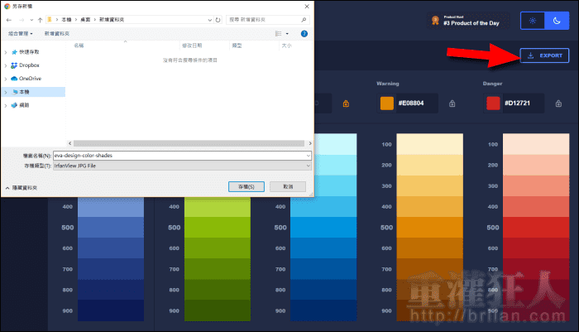Screen dimensions: 579x332
Task: Toggle the lock for Danger color
Action: pyautogui.click(x=558, y=103)
